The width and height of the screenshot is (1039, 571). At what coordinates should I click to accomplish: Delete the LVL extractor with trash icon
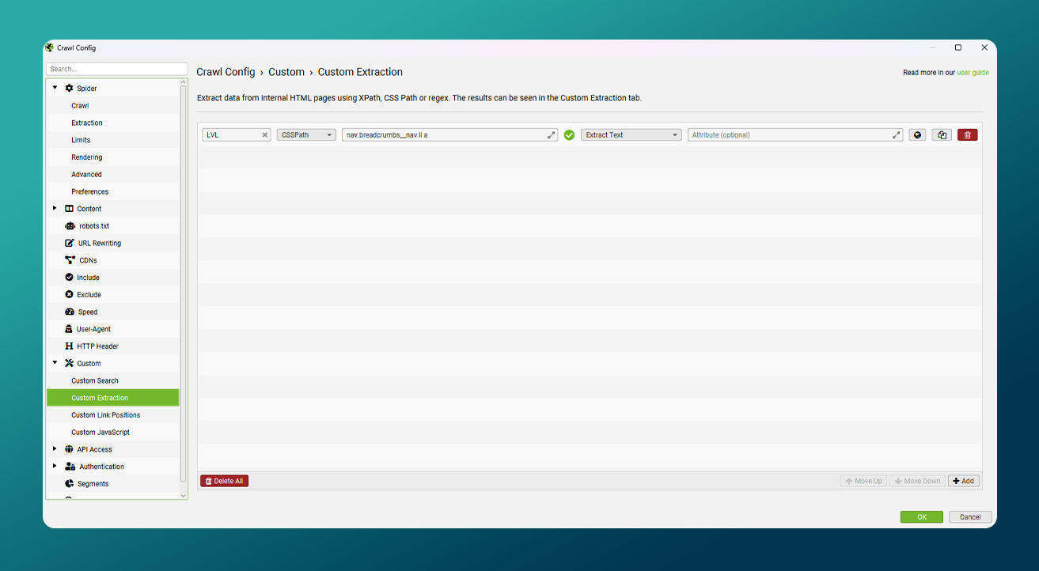(x=967, y=135)
